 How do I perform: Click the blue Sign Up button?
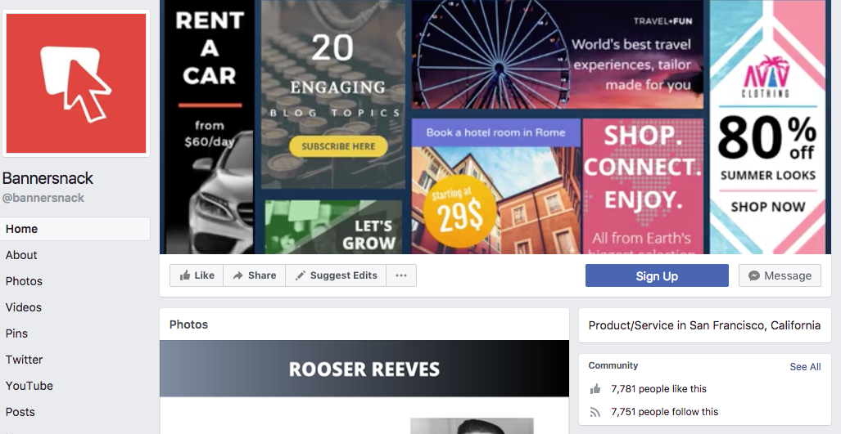(657, 275)
